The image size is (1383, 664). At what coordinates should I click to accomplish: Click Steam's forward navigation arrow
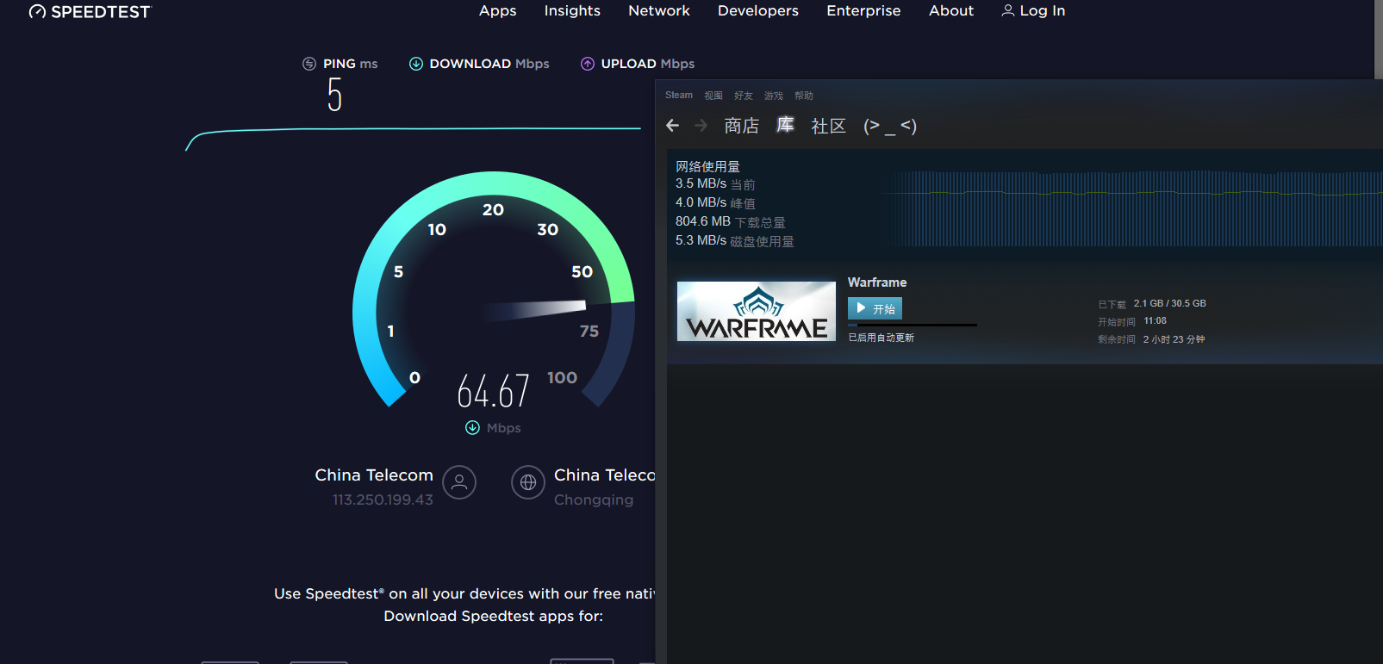(701, 126)
